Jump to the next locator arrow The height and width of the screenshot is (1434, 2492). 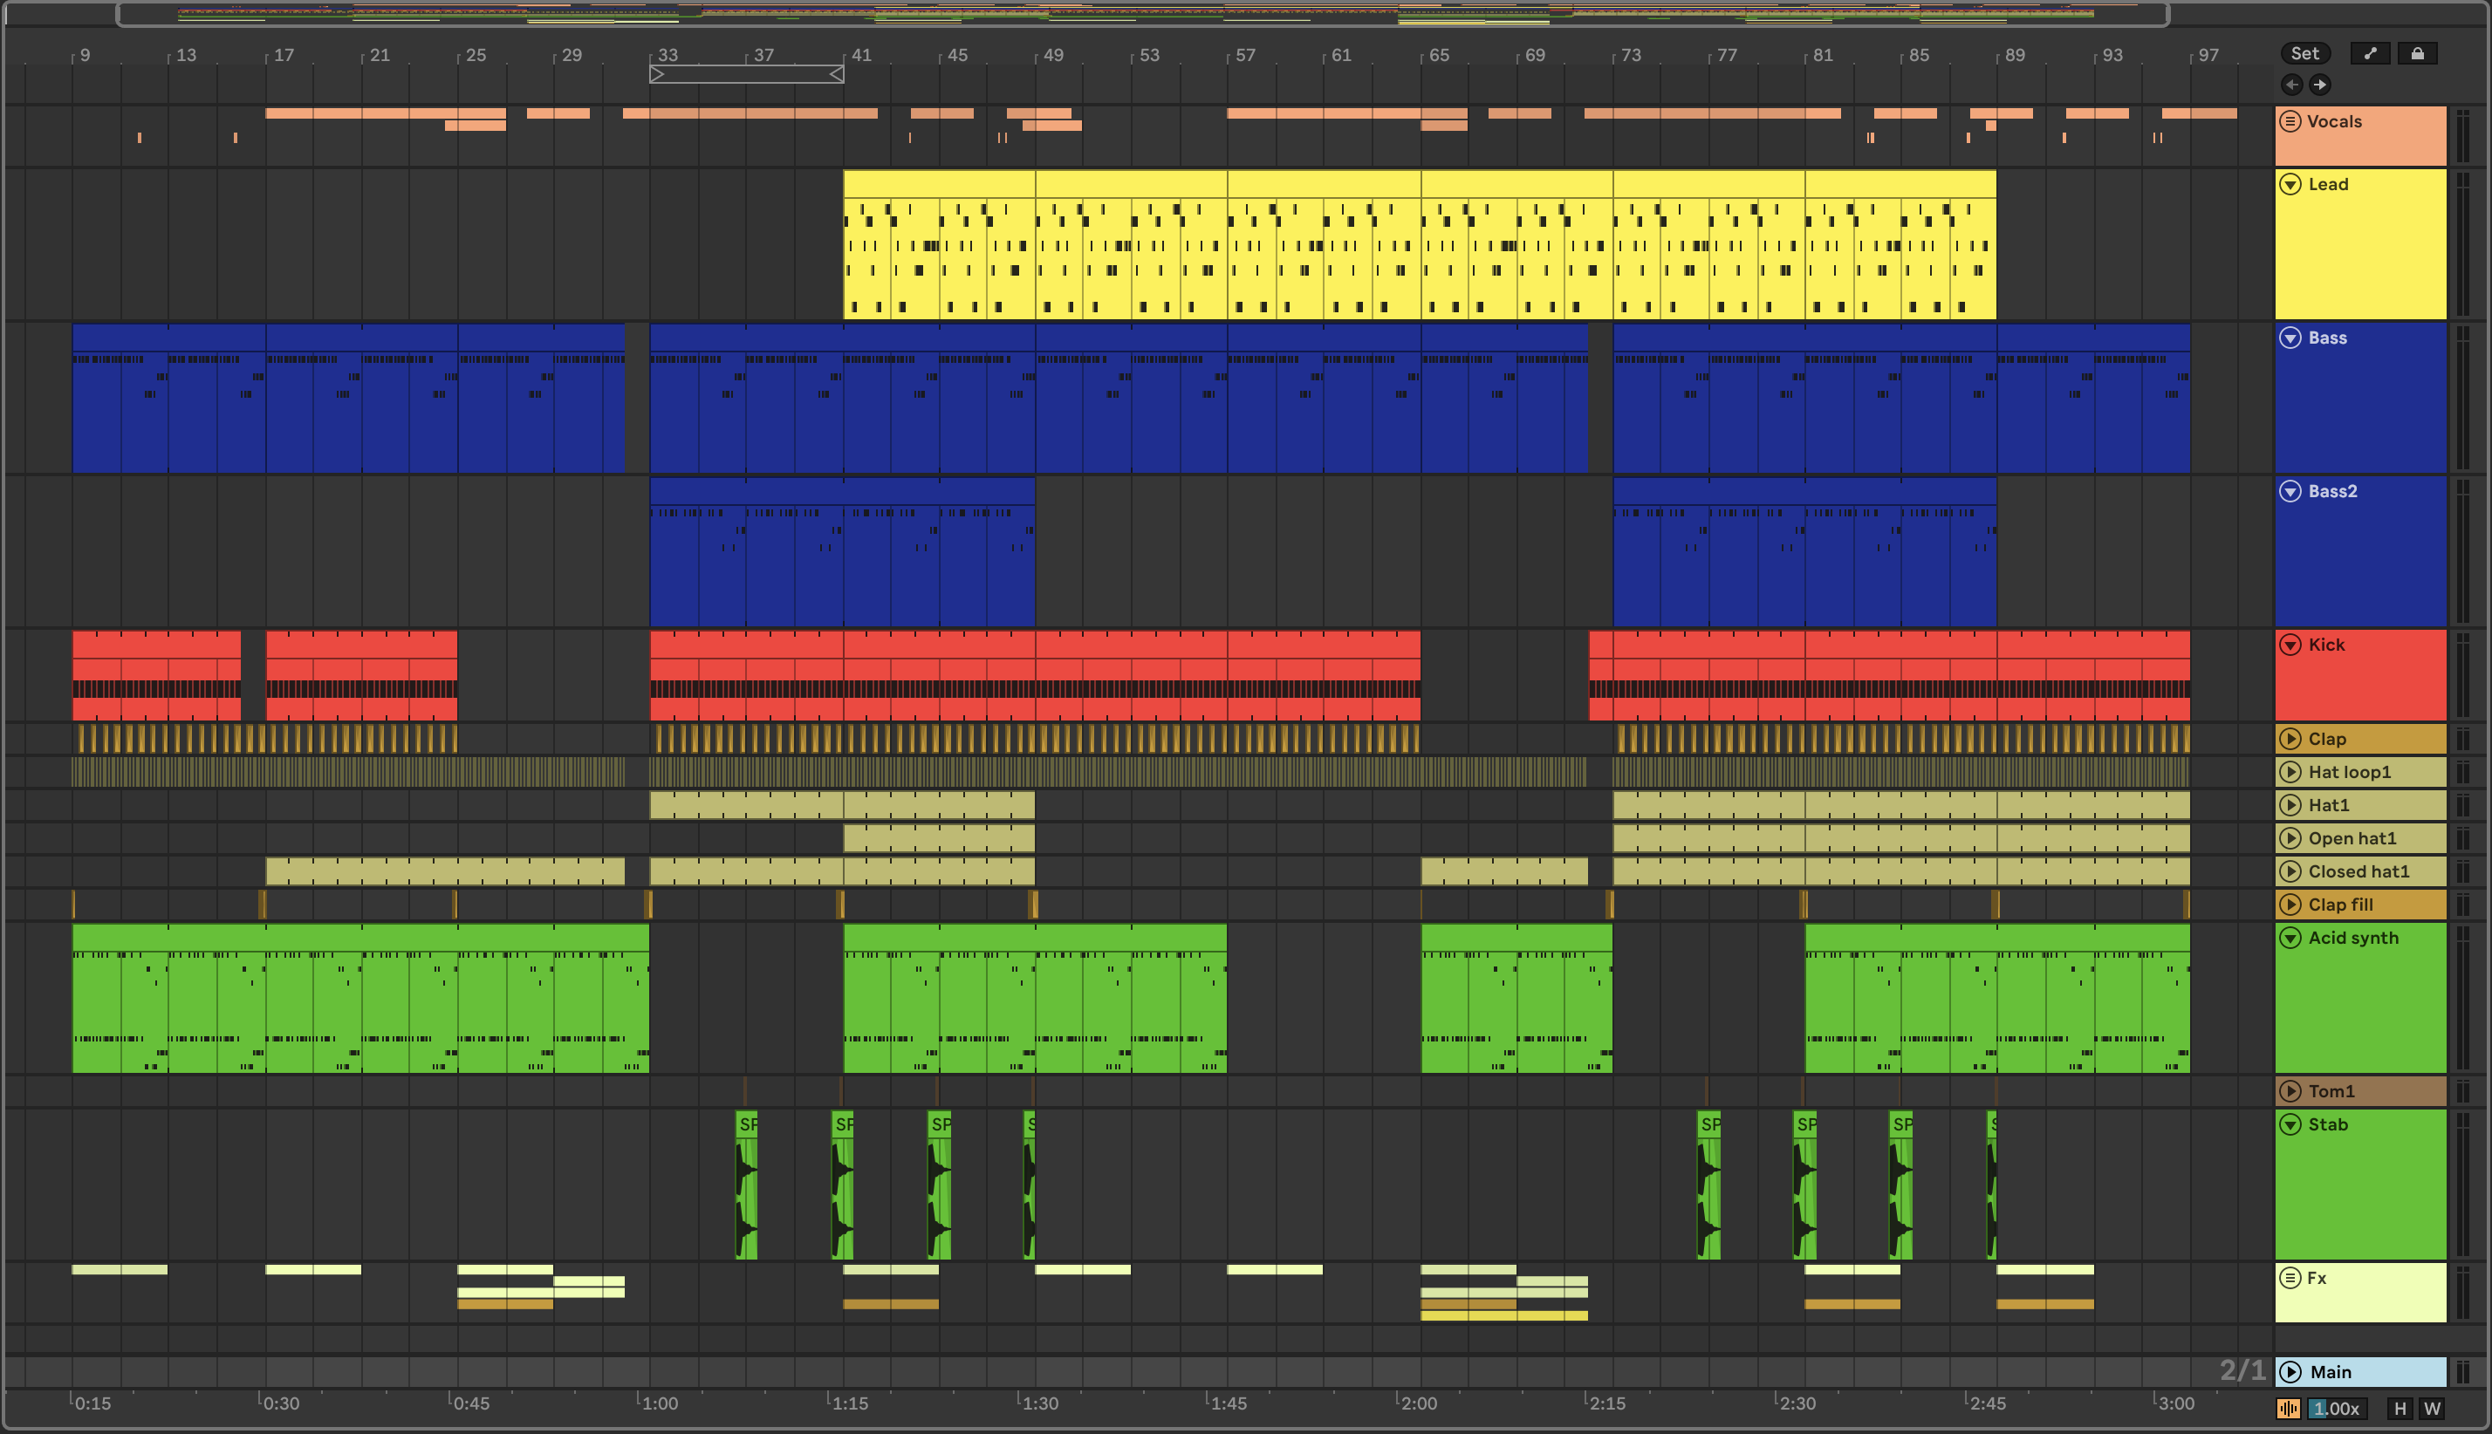(2319, 85)
